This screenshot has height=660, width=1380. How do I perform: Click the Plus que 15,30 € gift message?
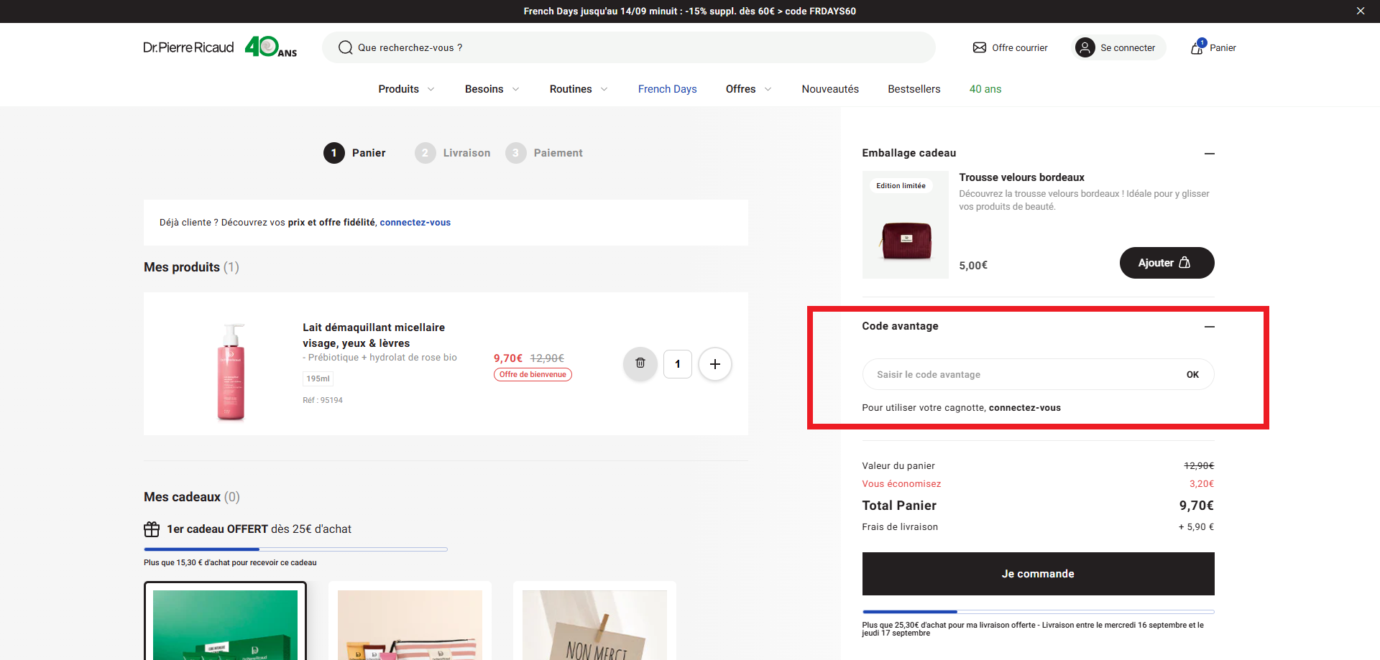230,563
